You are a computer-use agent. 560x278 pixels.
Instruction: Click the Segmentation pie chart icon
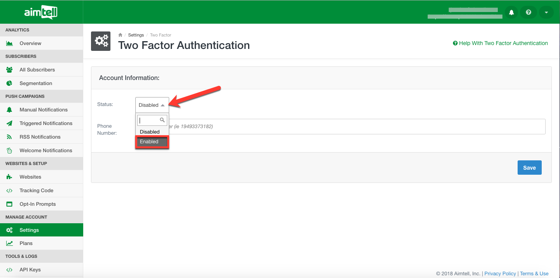tap(9, 83)
